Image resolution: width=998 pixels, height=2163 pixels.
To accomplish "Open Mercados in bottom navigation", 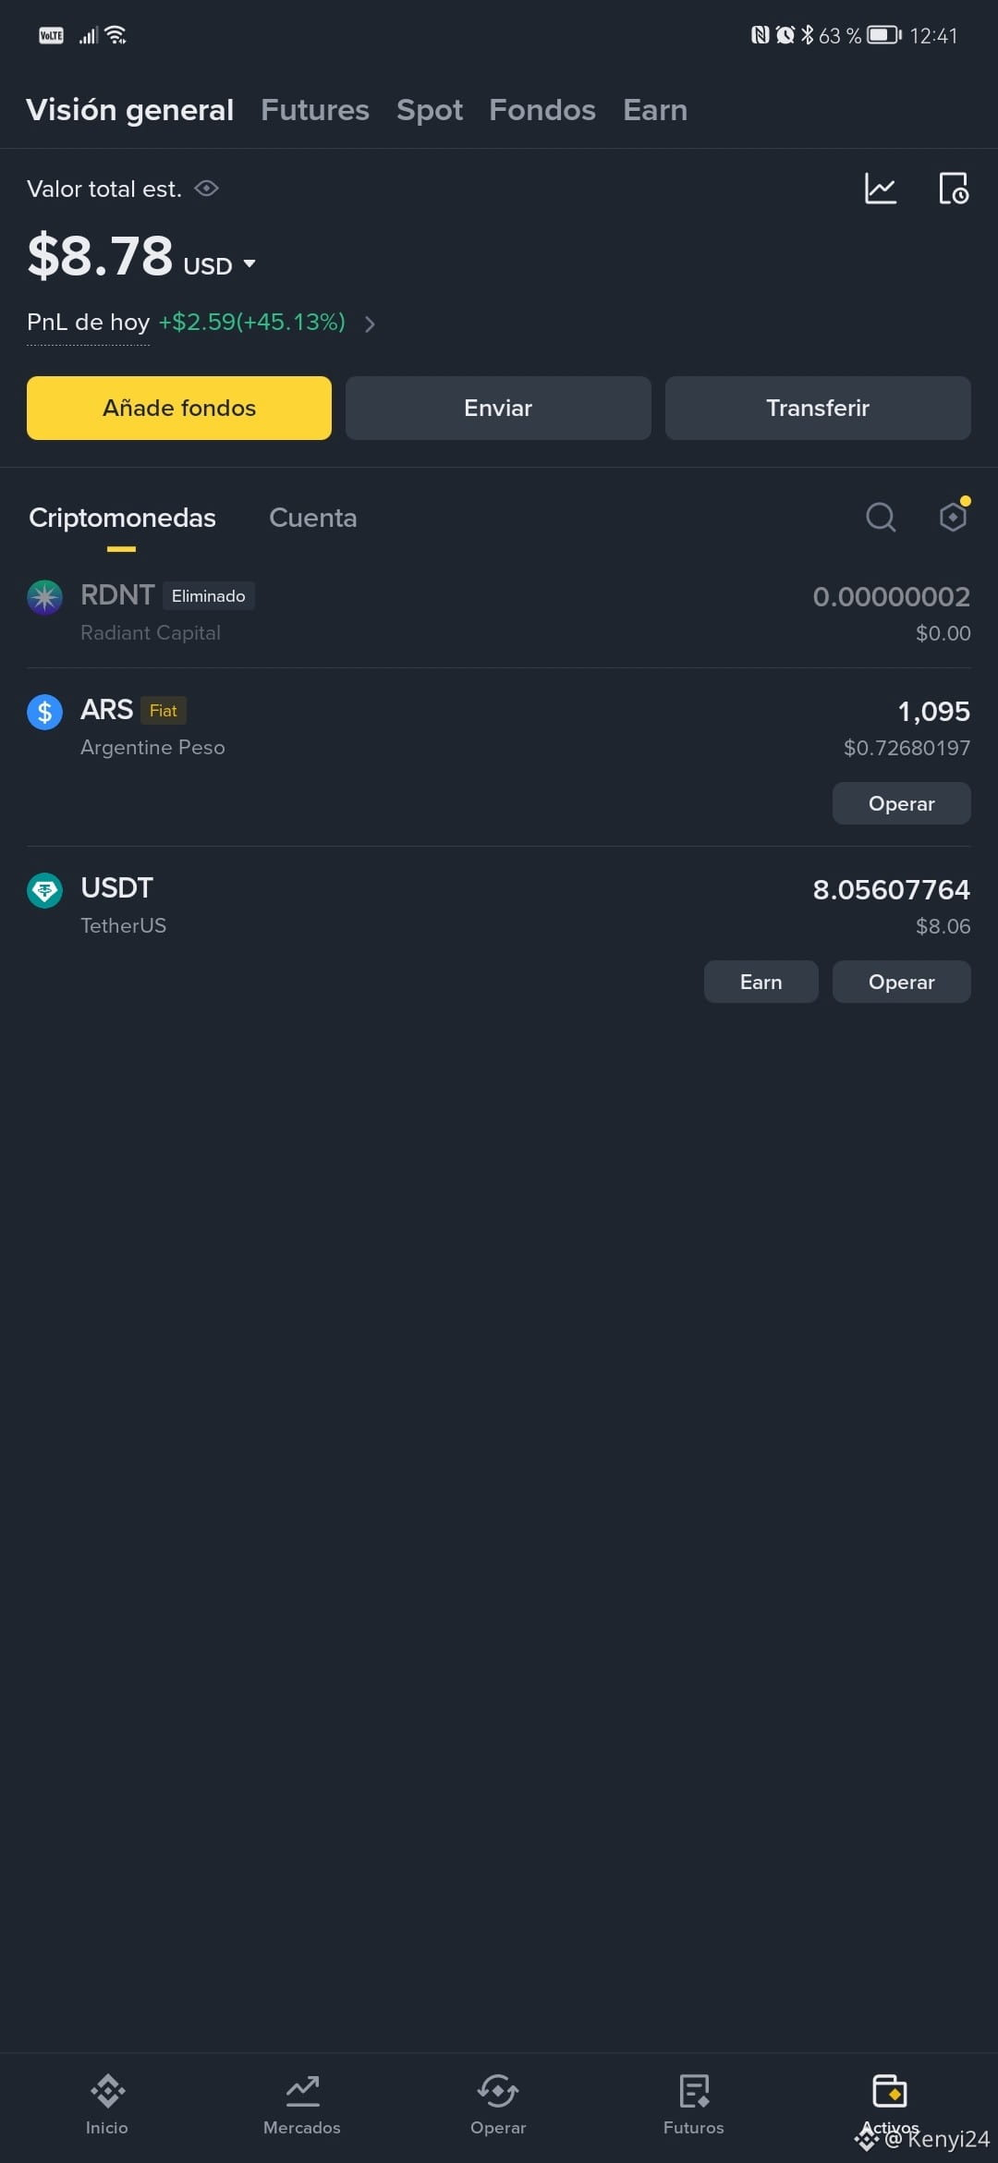I will point(302,2103).
